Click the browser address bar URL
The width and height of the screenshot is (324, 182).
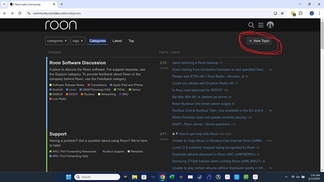pos(57,13)
